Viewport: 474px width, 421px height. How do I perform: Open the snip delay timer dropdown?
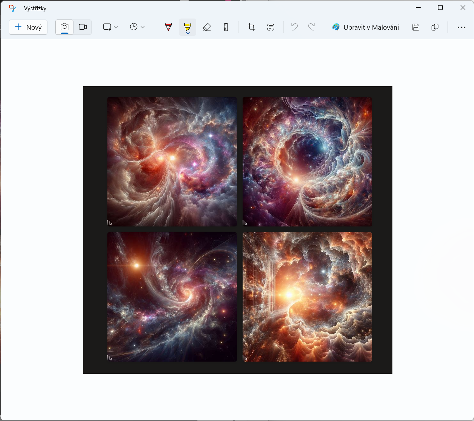tap(137, 27)
